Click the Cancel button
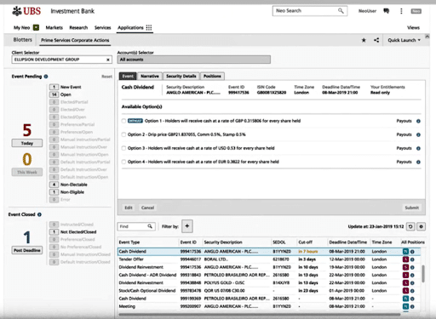This screenshot has height=319, width=436. [147, 208]
